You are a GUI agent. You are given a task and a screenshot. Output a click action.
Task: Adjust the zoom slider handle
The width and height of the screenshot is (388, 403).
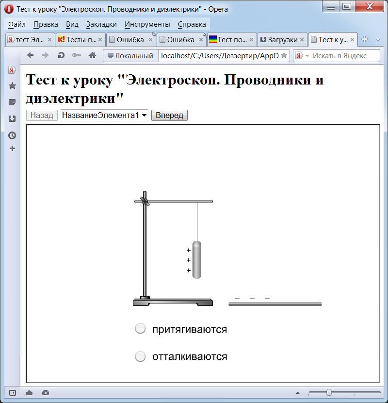329,393
